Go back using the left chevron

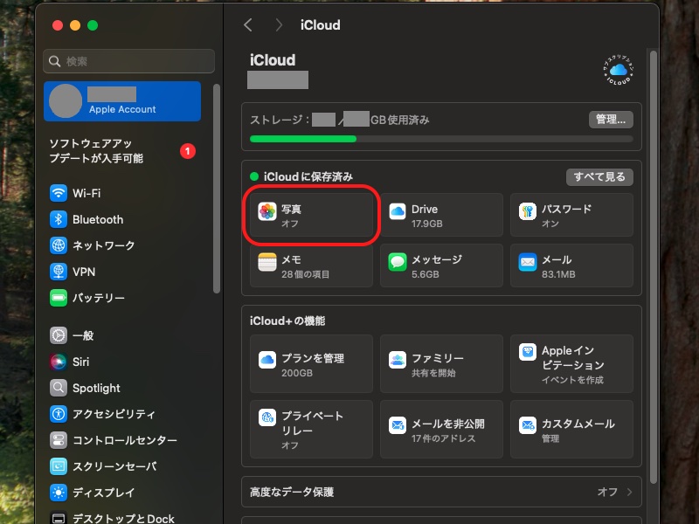[x=248, y=26]
